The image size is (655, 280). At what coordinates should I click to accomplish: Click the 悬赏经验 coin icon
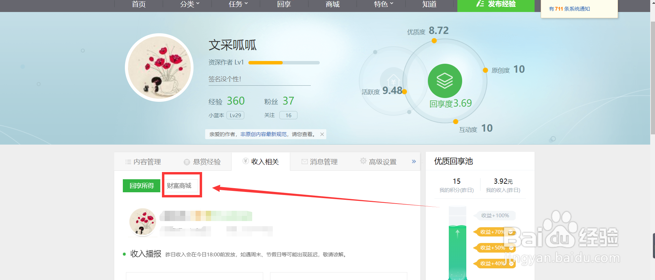pos(187,162)
